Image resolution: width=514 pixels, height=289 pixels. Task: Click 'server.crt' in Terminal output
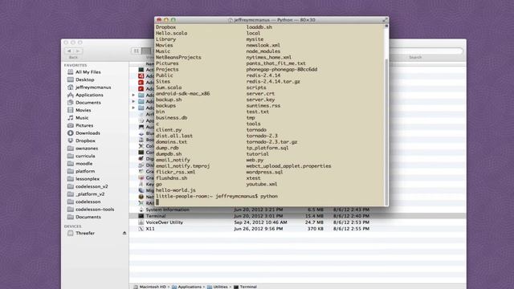(x=260, y=94)
